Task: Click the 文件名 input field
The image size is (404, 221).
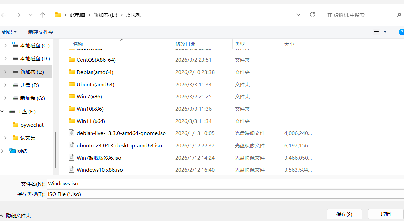Action: (x=225, y=183)
